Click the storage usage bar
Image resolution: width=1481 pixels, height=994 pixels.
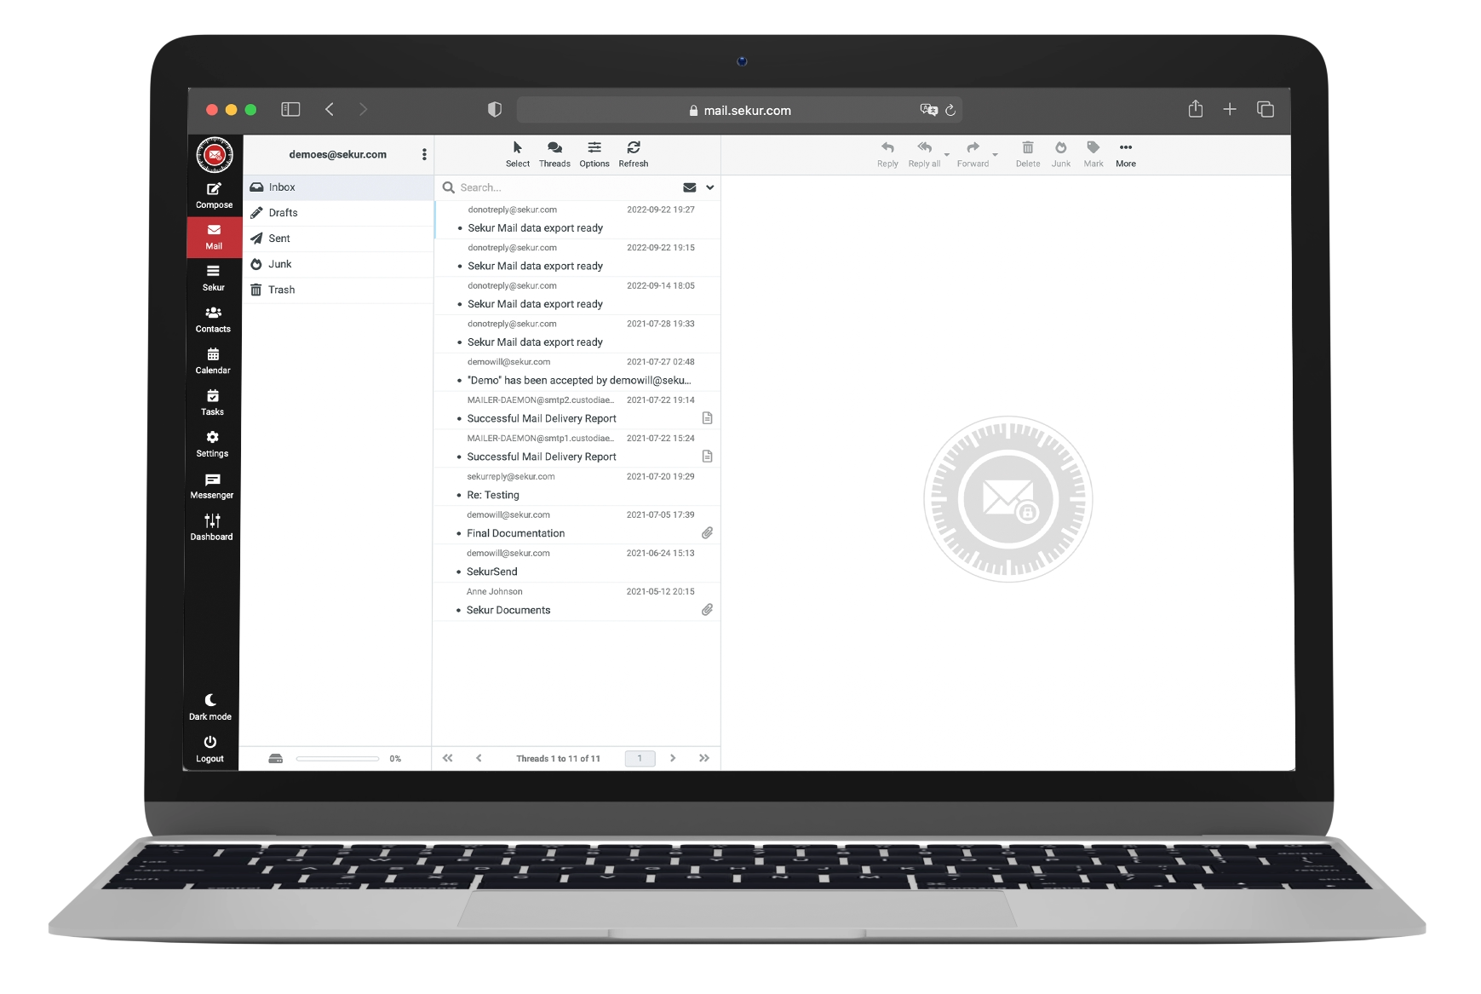click(337, 758)
